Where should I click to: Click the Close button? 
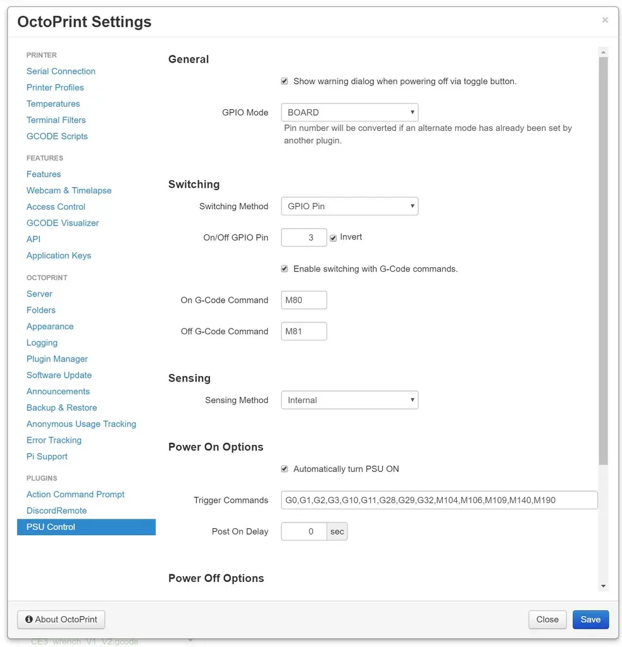coord(547,619)
